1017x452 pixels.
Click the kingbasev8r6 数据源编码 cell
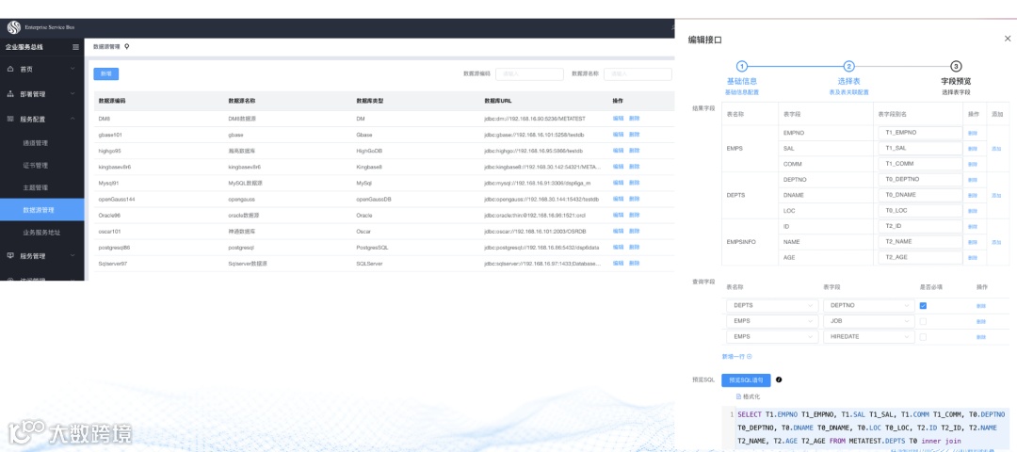pos(115,167)
